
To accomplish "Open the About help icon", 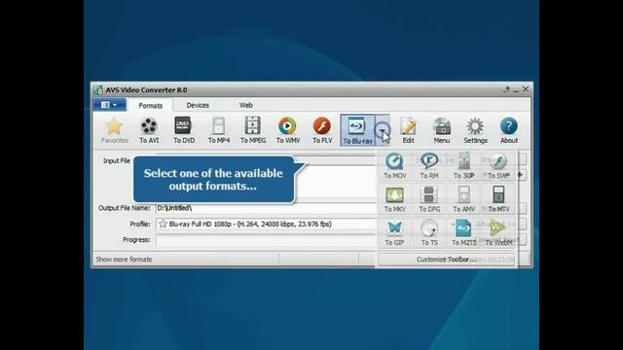I will point(508,130).
